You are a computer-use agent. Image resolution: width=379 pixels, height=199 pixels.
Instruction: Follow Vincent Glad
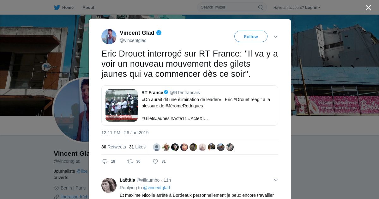(251, 36)
